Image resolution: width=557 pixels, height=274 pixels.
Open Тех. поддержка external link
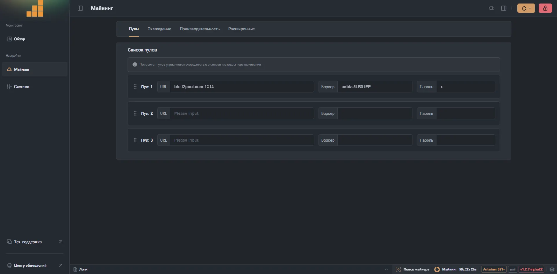35,242
